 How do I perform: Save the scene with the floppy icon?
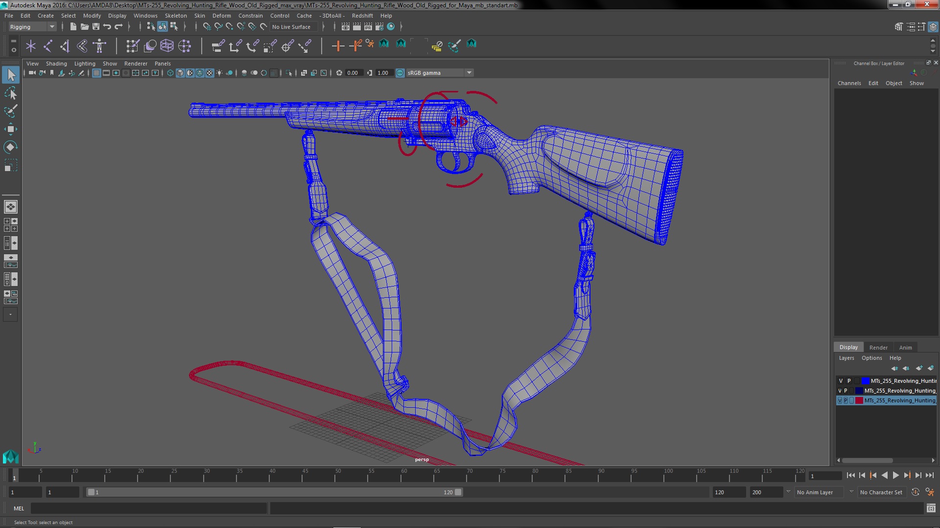coord(95,27)
